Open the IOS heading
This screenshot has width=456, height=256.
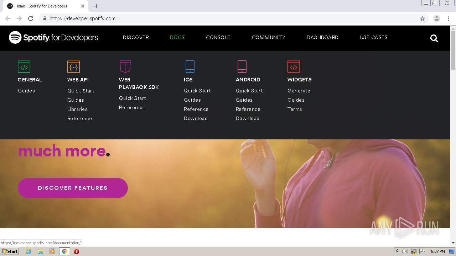pos(188,80)
